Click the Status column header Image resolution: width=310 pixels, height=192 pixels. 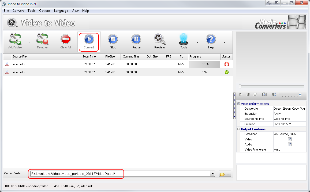pyautogui.click(x=226, y=56)
